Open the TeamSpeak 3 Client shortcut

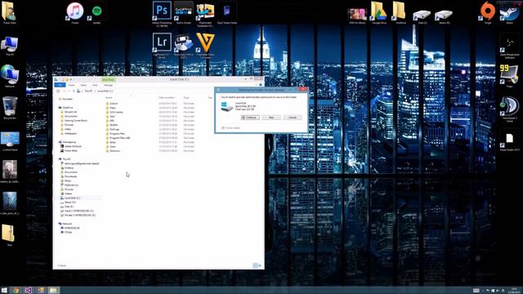tap(509, 109)
